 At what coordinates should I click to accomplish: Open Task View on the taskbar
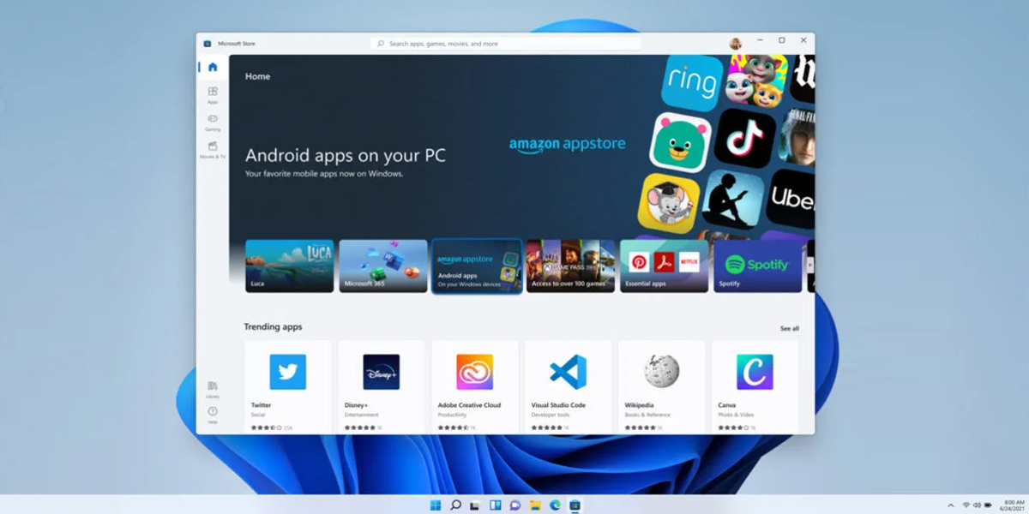475,505
